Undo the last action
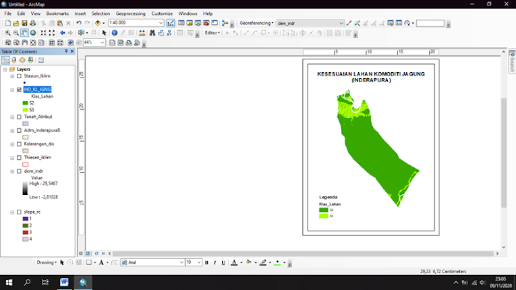The width and height of the screenshot is (516, 290). [79, 23]
